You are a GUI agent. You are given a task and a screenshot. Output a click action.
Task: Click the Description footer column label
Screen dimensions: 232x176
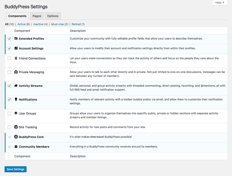click(78, 156)
